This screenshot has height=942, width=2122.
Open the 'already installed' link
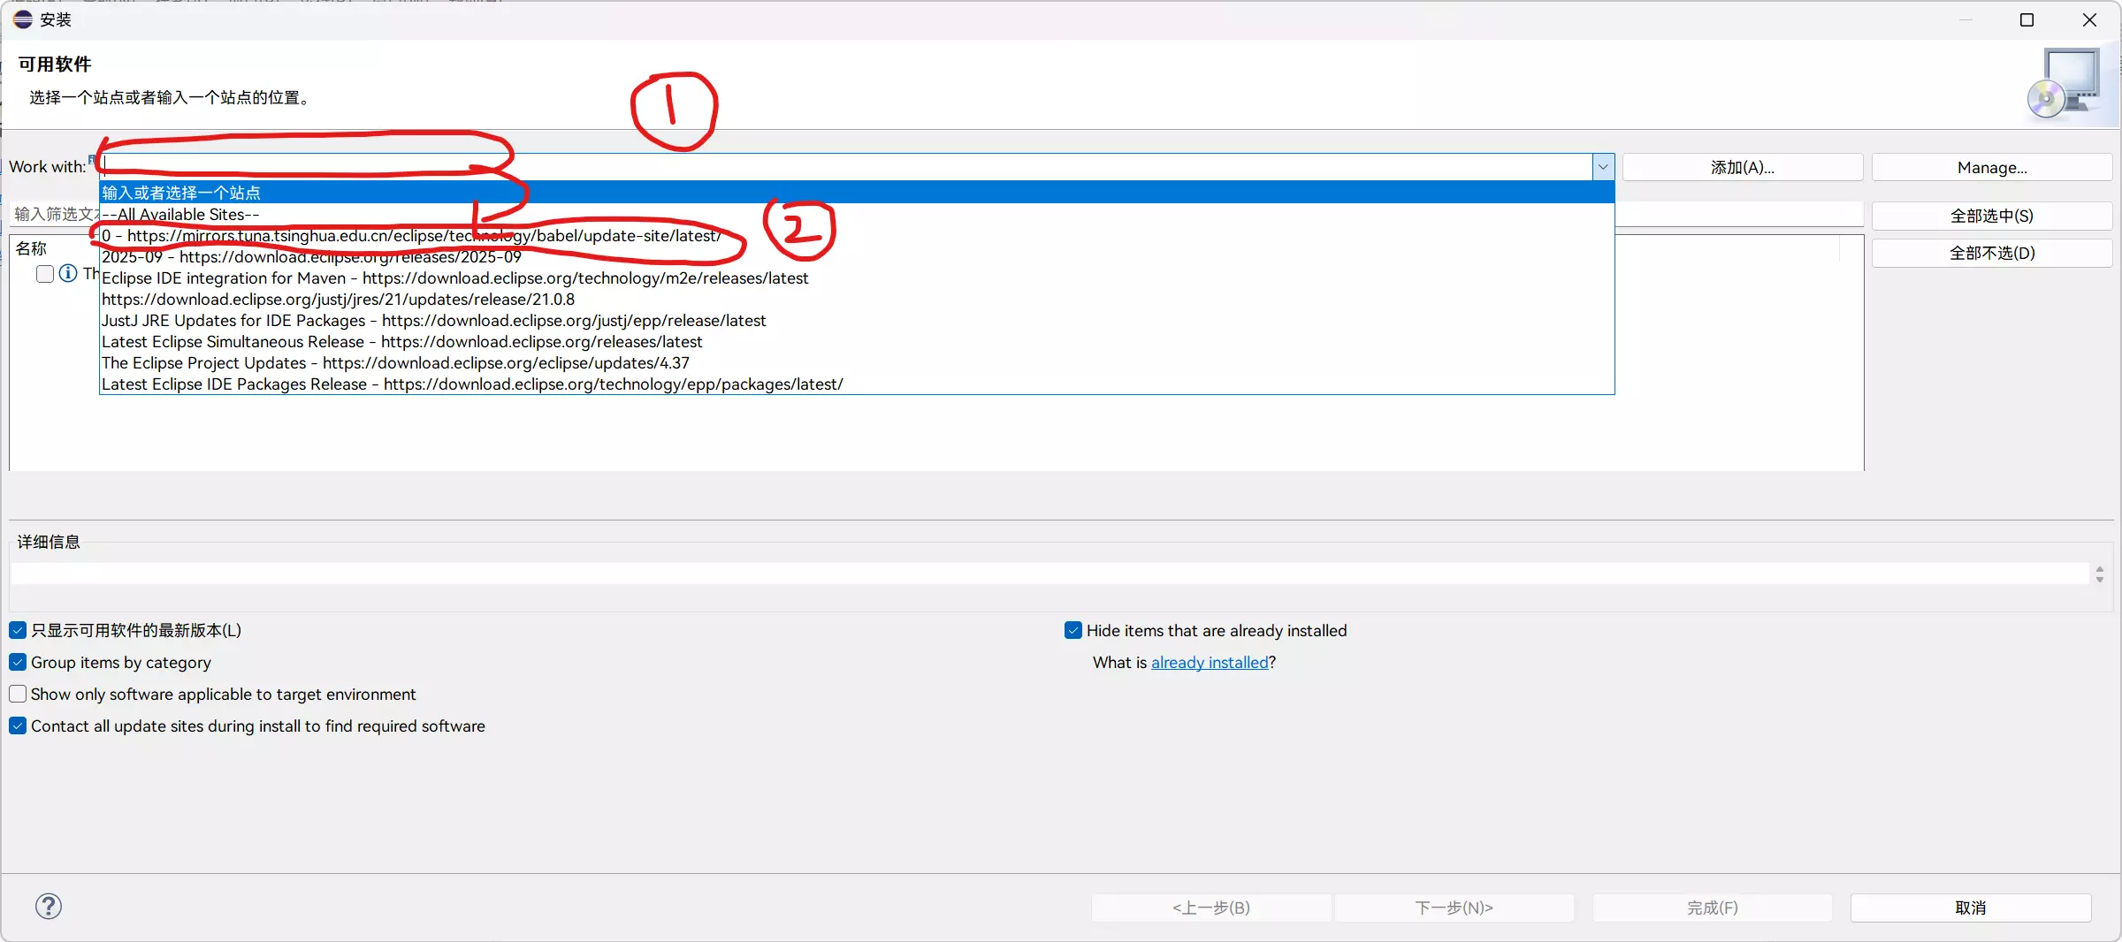(1209, 662)
